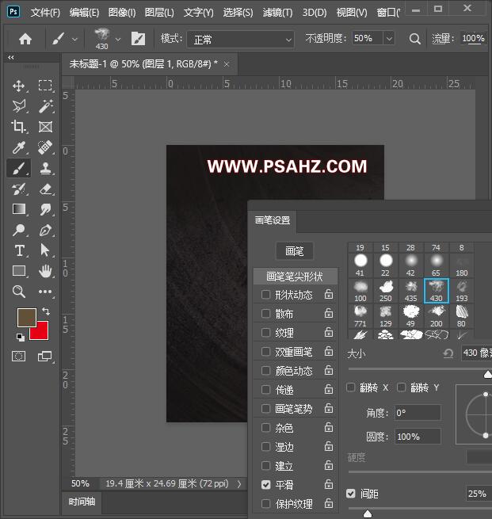The image size is (492, 519).
Task: Select the Magic Wand tool
Action: tap(45, 106)
